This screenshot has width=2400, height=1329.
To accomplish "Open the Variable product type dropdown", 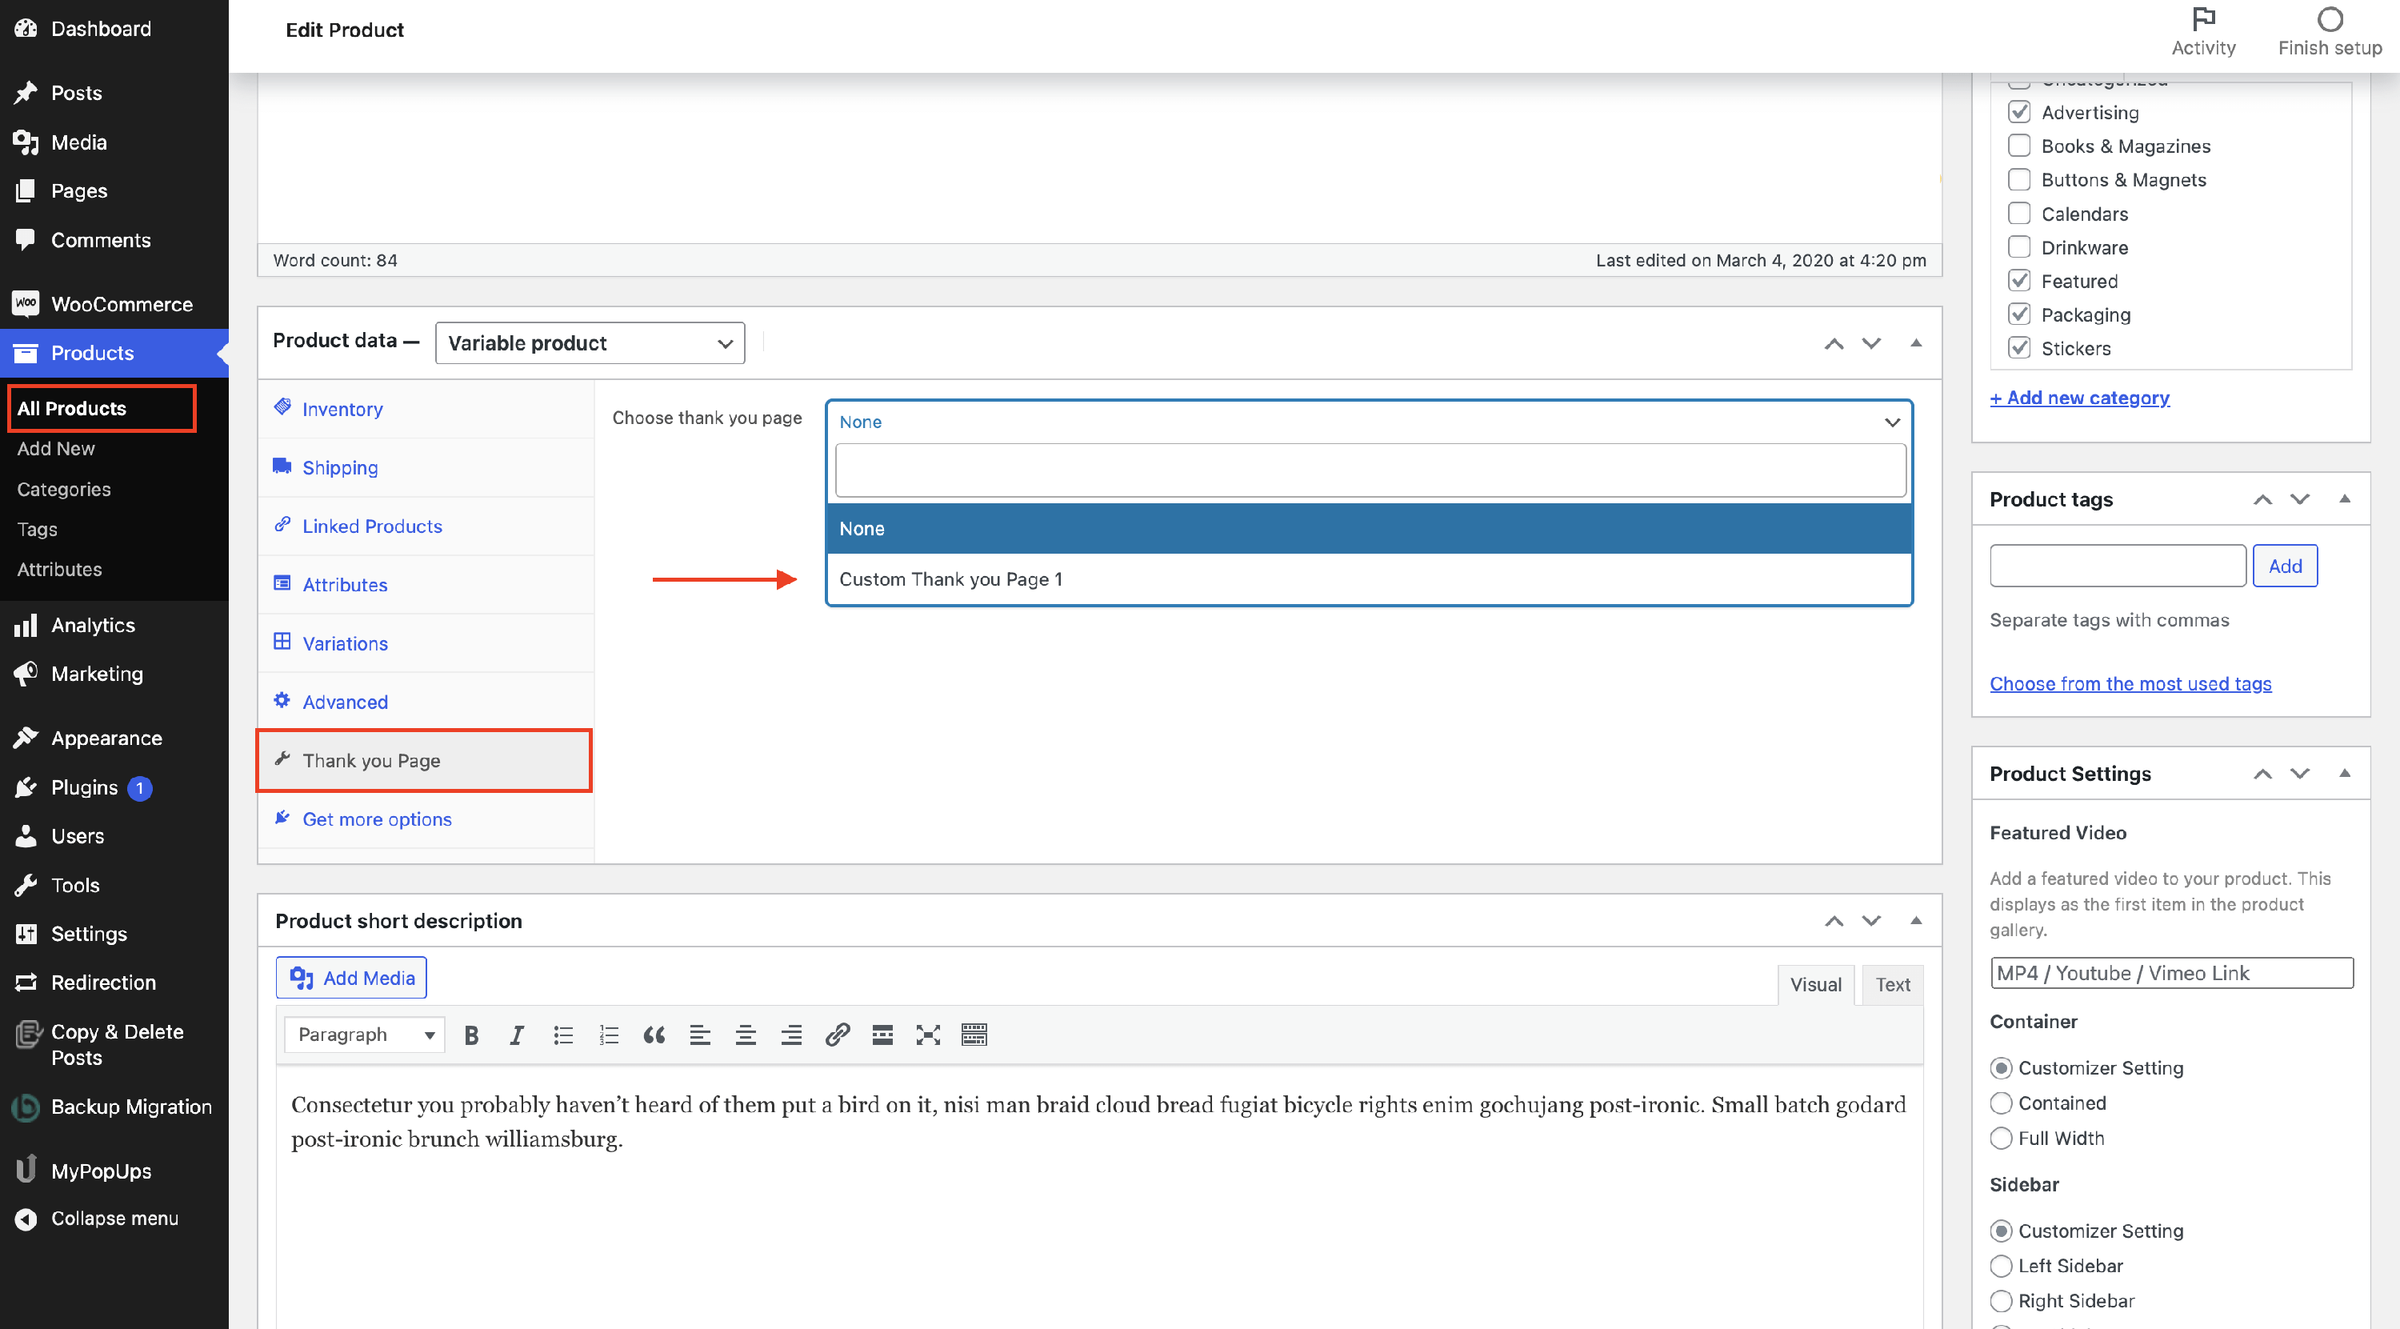I will pyautogui.click(x=590, y=343).
